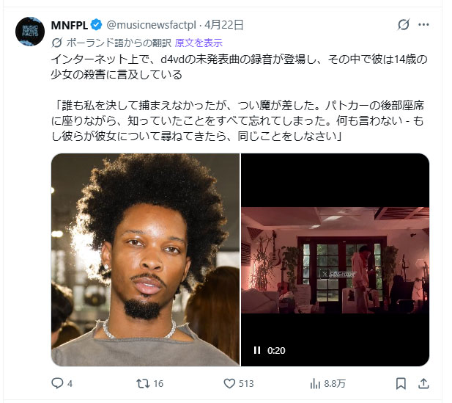Open the MNFPL profile avatar
Image resolution: width=452 pixels, height=403 pixels.
[30, 32]
